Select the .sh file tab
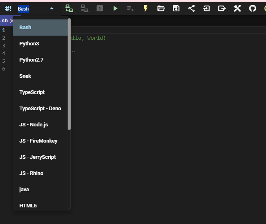Image resolution: width=266 pixels, height=224 pixels. tap(4, 21)
